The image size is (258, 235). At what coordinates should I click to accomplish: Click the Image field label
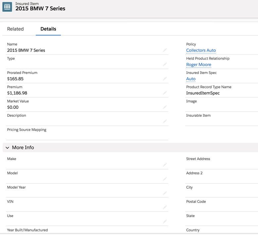[x=192, y=101]
